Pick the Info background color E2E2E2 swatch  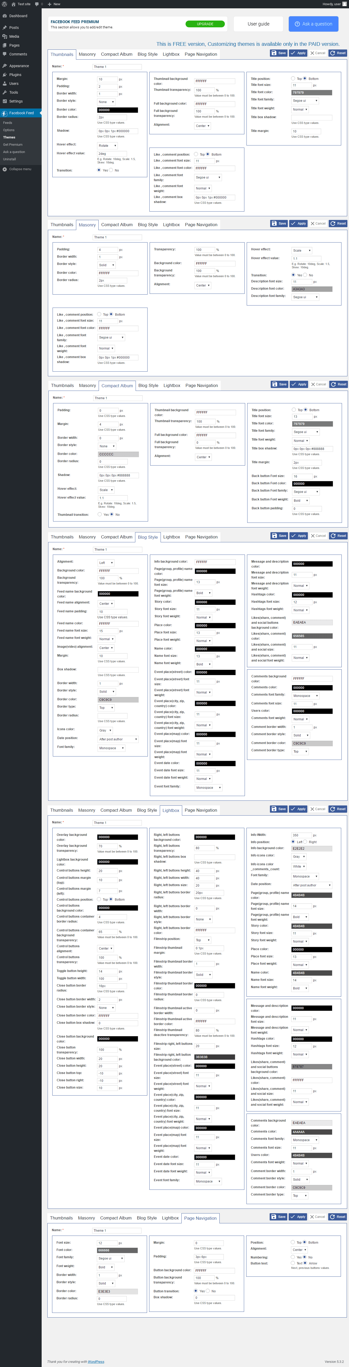(312, 849)
